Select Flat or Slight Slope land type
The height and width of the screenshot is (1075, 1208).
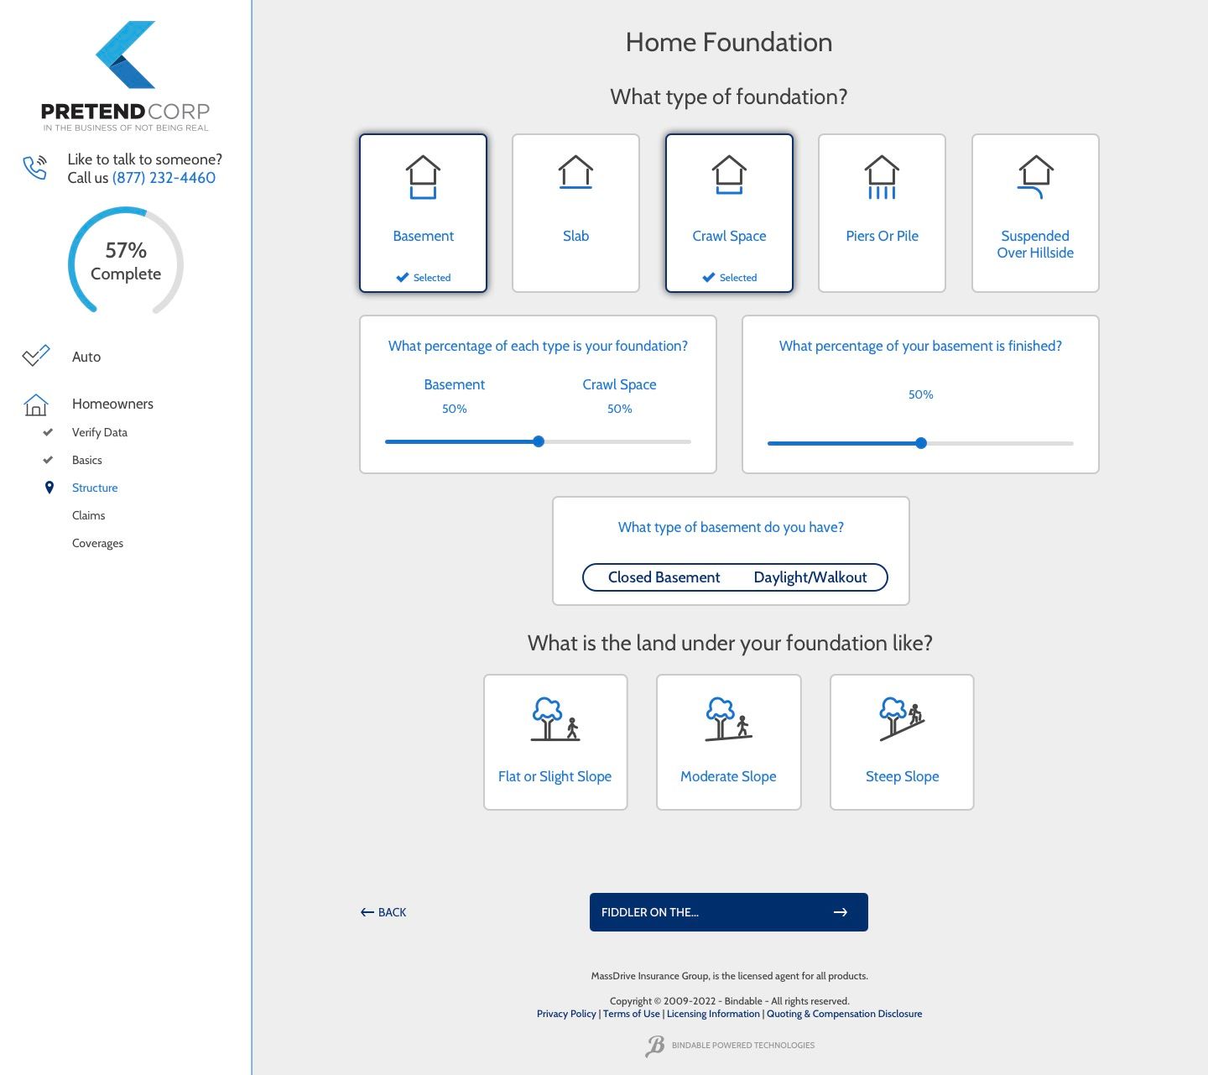pos(555,742)
